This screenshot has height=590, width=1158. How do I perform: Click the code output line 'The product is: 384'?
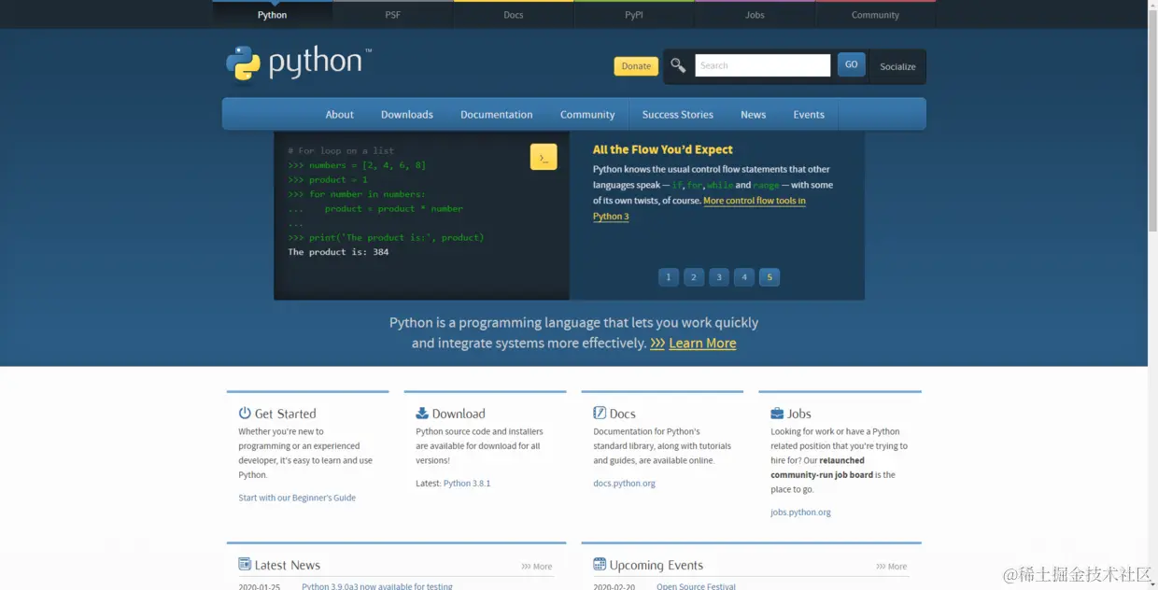point(338,252)
